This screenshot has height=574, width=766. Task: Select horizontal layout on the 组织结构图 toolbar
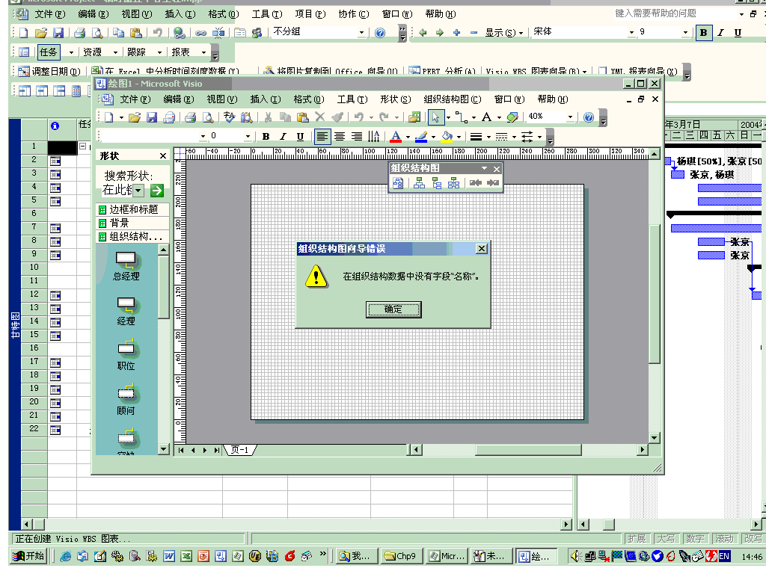tap(419, 183)
